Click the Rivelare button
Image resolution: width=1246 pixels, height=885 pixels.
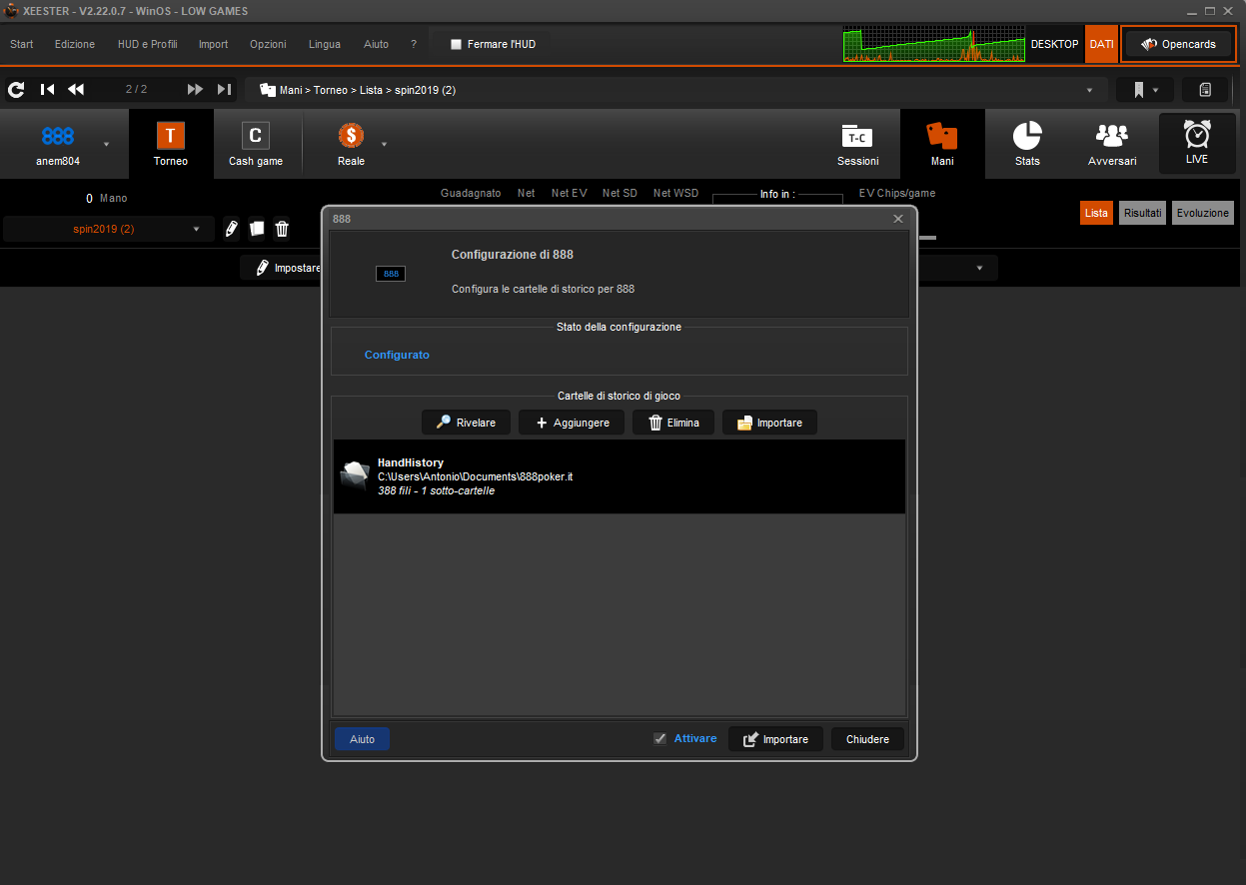coord(466,423)
